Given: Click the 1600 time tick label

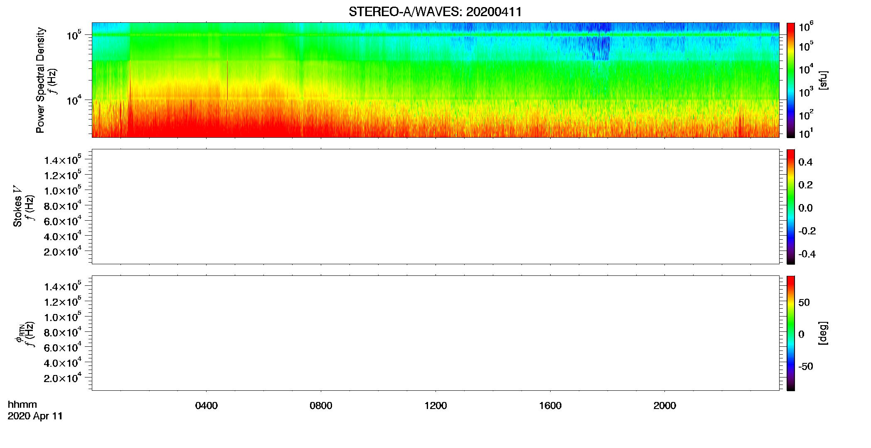Looking at the screenshot, I should coord(550,406).
